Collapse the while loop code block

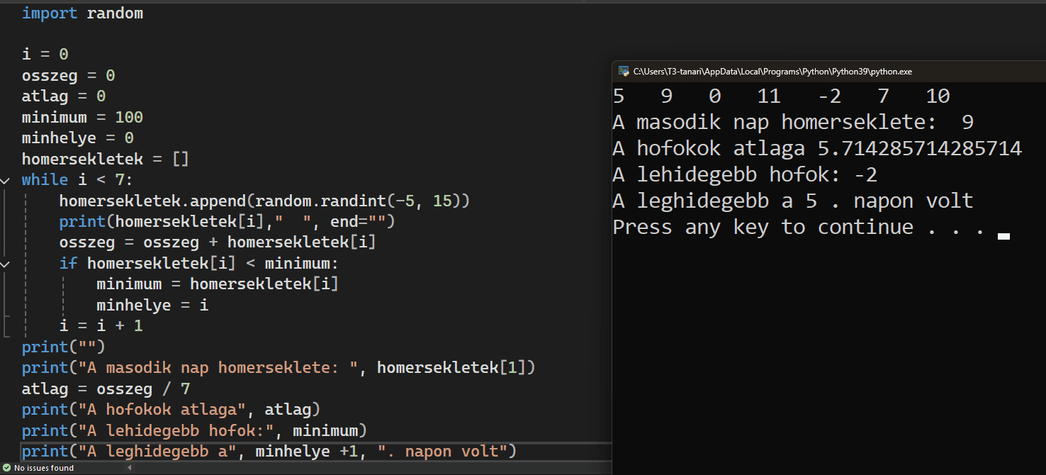[x=6, y=180]
